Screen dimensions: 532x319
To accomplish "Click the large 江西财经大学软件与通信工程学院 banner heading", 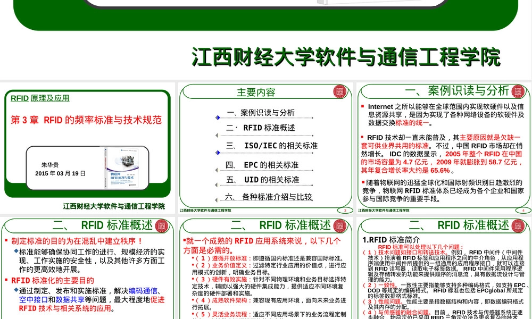I will pyautogui.click(x=346, y=56).
